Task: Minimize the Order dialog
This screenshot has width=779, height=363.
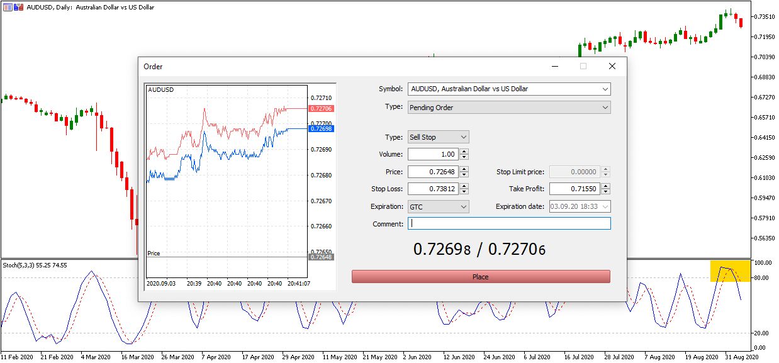Action: click(x=555, y=66)
